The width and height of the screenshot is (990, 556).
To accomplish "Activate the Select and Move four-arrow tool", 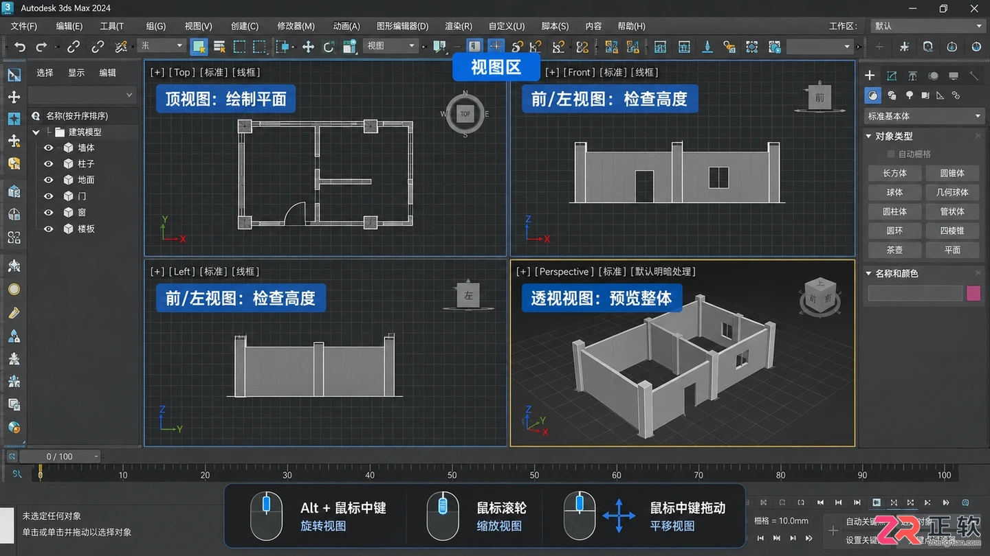I will pyautogui.click(x=308, y=47).
